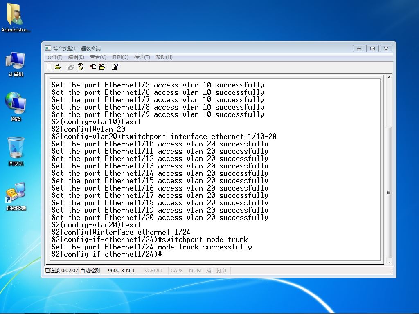The width and height of the screenshot is (419, 314).
Task: Select the 网络 desktop icon
Action: 16,107
